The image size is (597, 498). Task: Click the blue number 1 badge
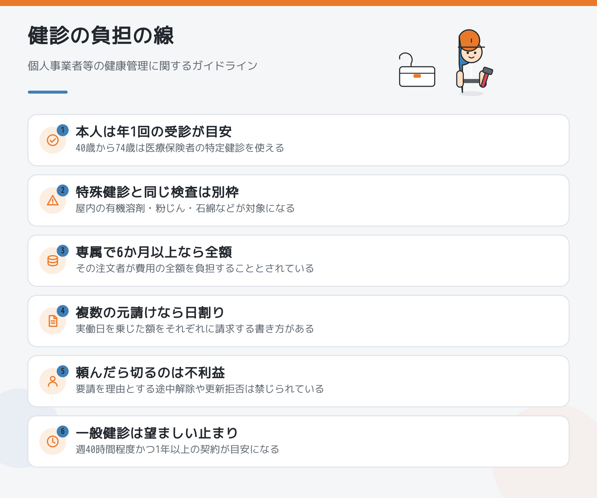63,130
